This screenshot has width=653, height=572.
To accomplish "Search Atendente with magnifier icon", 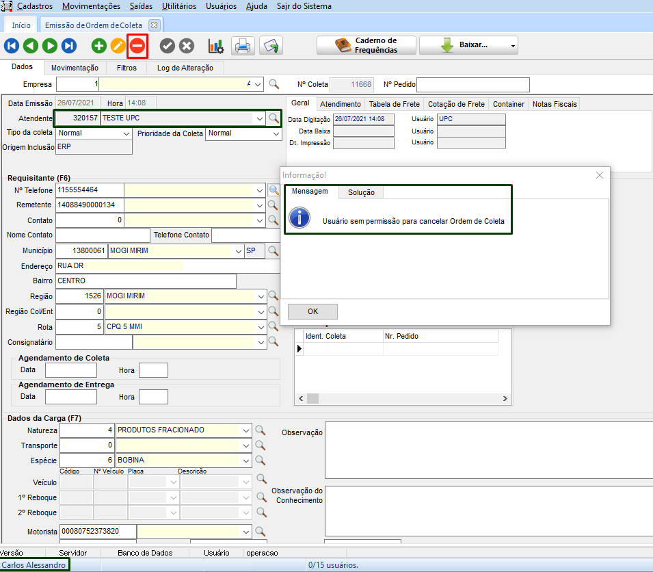I will [274, 118].
